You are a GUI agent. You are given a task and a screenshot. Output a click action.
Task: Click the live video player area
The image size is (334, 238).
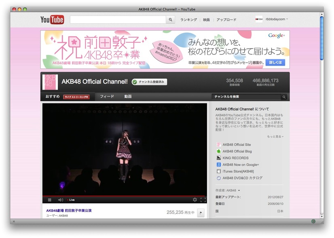click(x=125, y=149)
